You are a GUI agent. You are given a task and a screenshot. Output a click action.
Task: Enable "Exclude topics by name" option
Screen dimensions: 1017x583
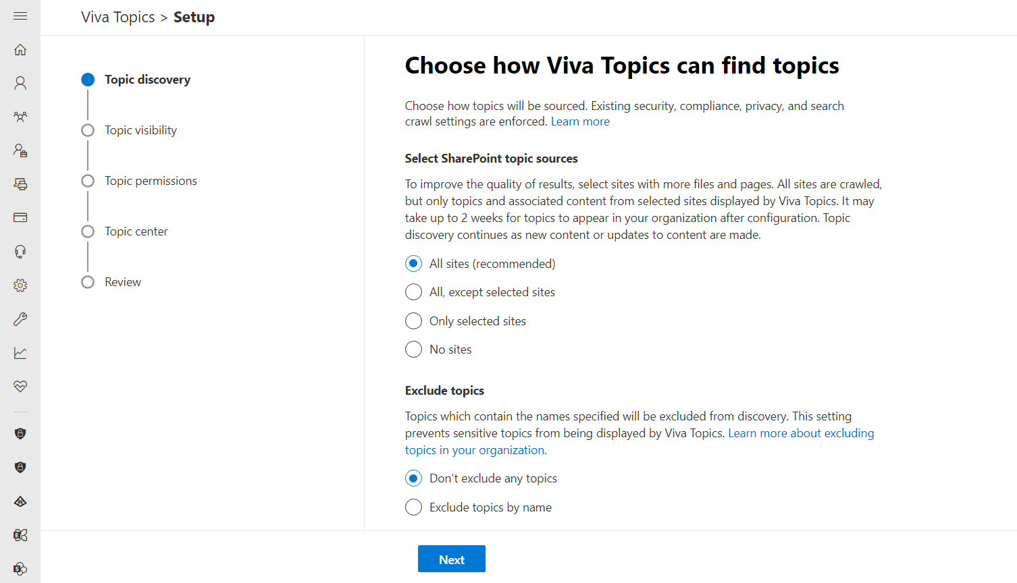coord(413,507)
